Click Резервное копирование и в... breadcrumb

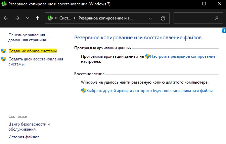pyautogui.click(x=105, y=18)
